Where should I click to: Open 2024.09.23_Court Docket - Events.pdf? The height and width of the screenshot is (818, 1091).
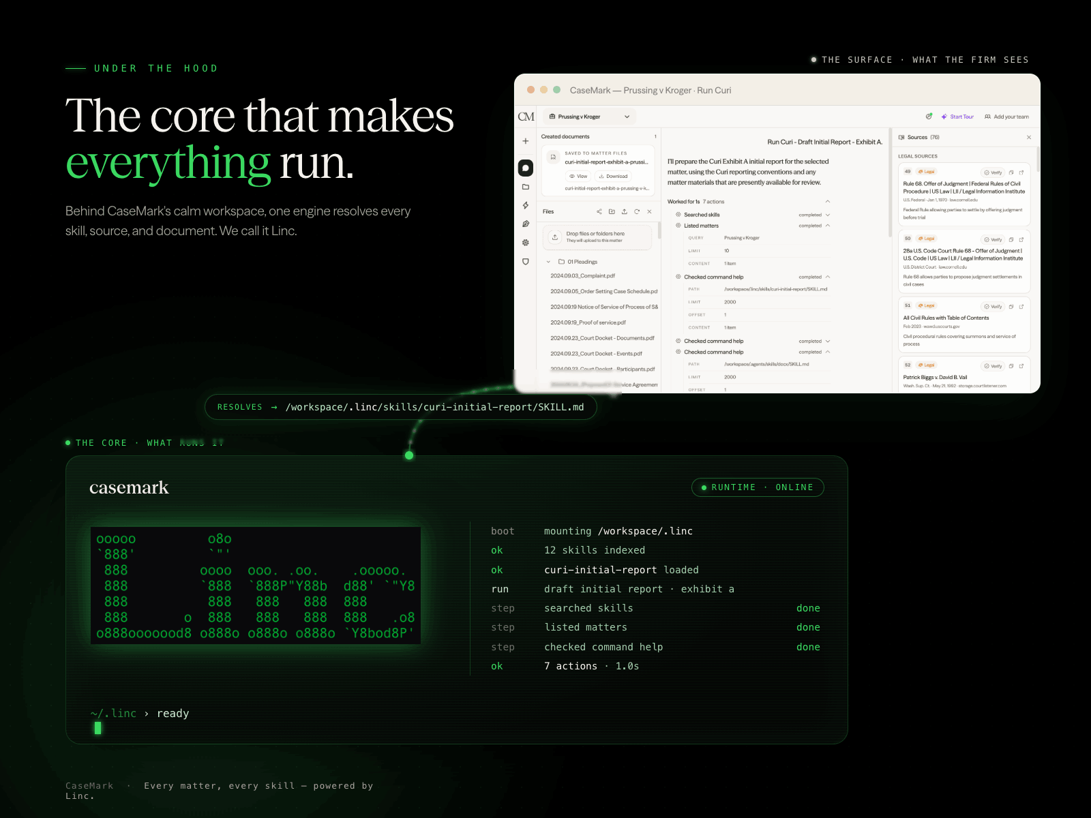[x=597, y=354]
